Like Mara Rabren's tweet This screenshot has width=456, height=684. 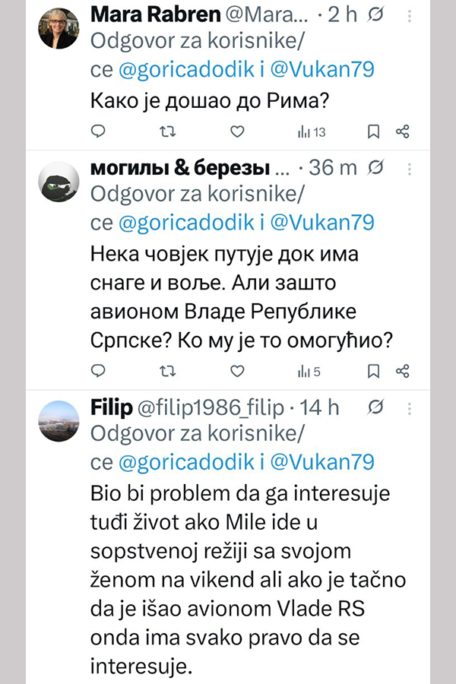click(x=237, y=132)
